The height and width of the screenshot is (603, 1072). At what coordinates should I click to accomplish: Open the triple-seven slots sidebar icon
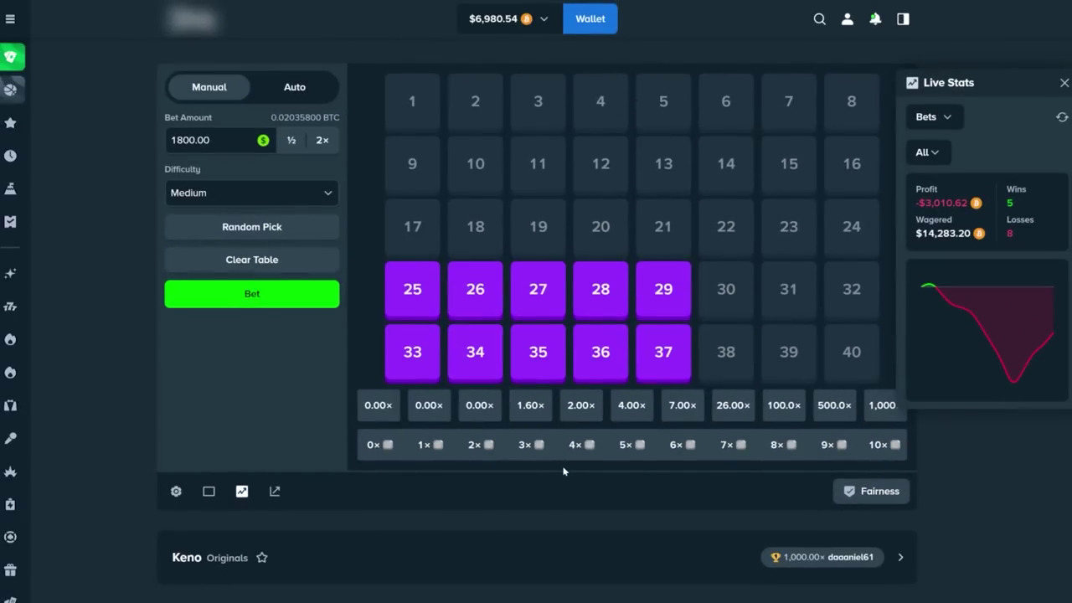tap(10, 307)
